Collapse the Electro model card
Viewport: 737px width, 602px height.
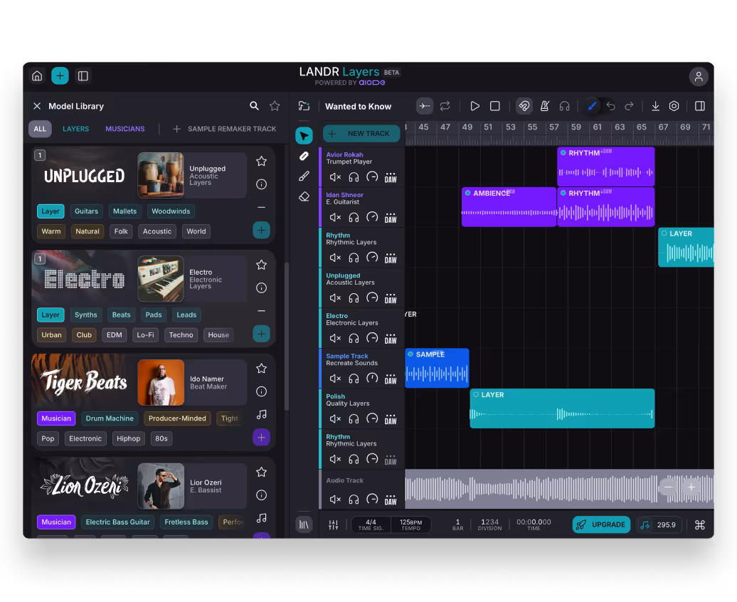tap(261, 311)
